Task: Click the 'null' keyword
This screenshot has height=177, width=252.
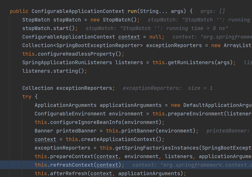Action: pos(155,37)
